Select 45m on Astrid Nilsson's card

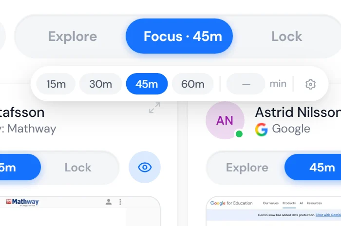[313, 167]
